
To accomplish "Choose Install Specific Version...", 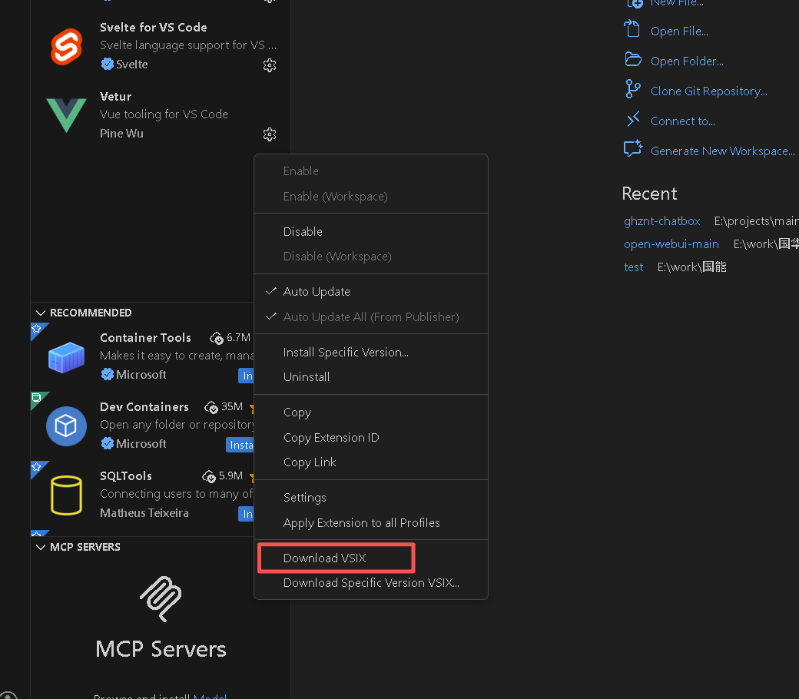I will (371, 352).
